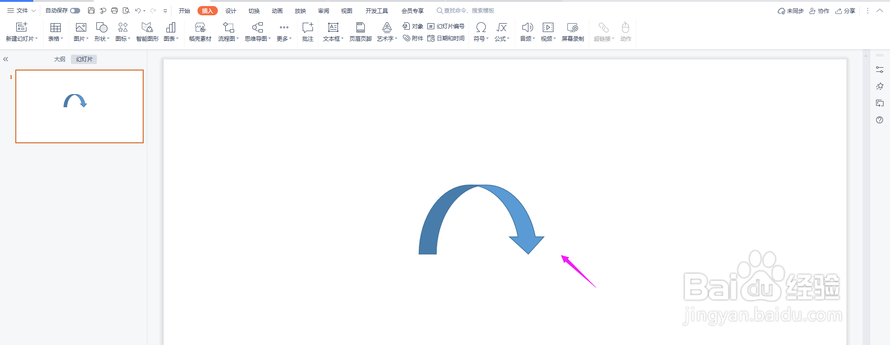Click the 协作 (Collaborate) button
Screen dimensions: 890x345
(819, 11)
